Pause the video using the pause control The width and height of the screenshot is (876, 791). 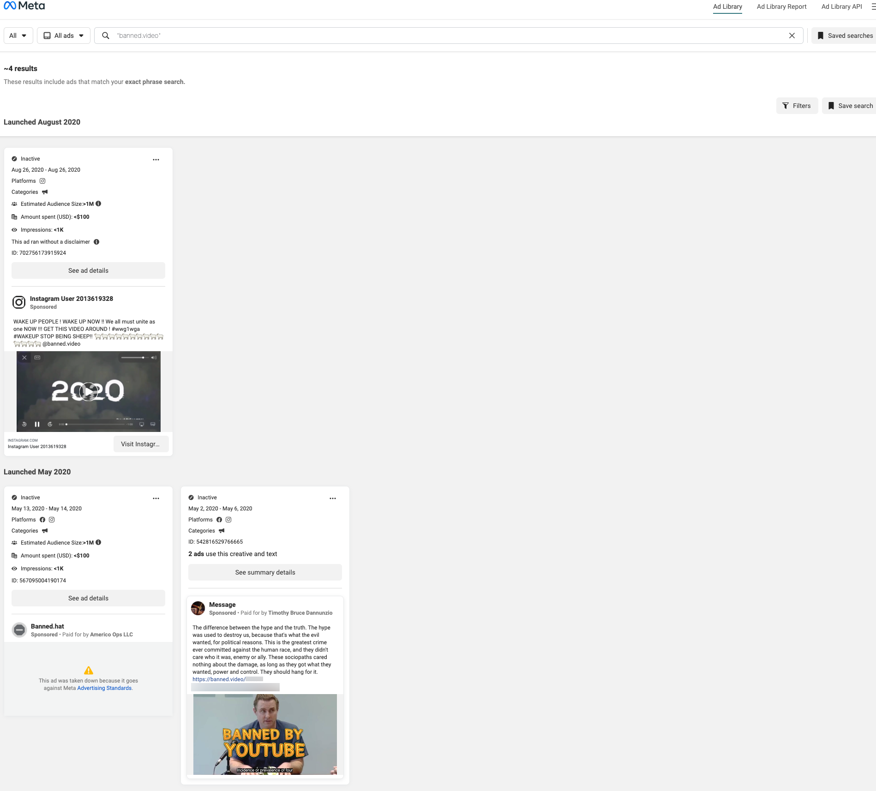point(37,424)
